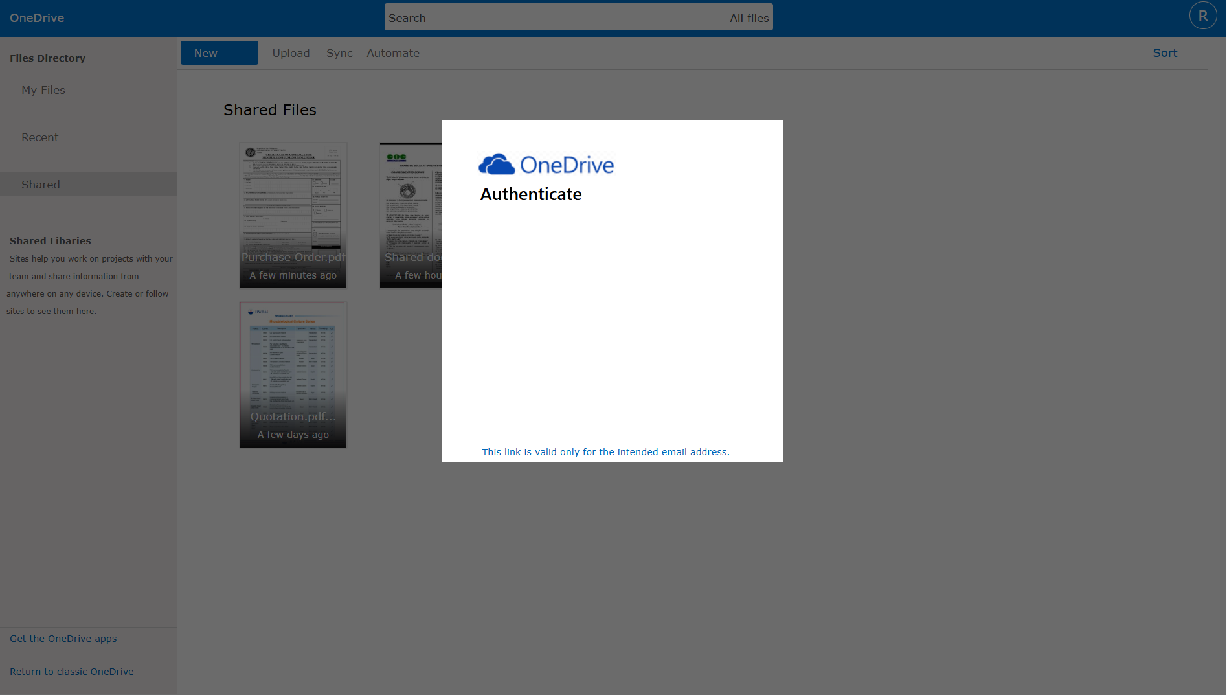
Task: Click the intended email address notice
Action: [605, 452]
